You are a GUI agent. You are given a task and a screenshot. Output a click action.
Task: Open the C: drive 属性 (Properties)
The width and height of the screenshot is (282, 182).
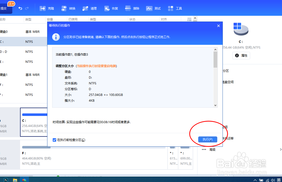click(x=241, y=56)
